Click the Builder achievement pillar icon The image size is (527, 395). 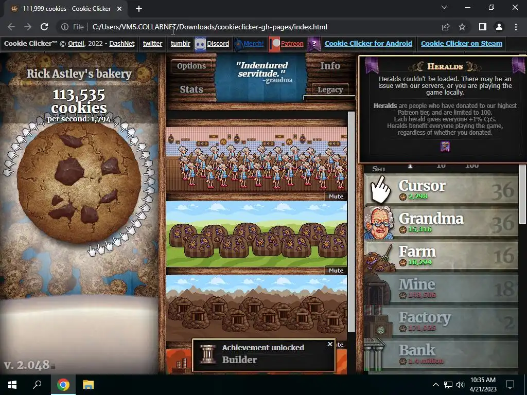(x=208, y=354)
